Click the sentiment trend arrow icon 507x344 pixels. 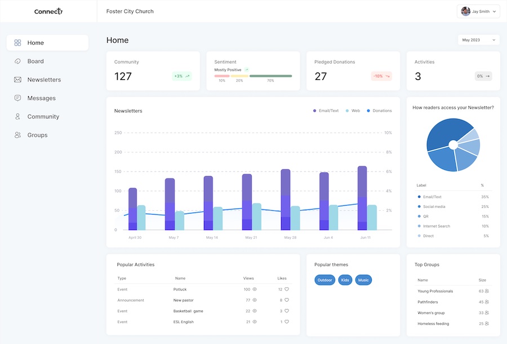click(247, 69)
